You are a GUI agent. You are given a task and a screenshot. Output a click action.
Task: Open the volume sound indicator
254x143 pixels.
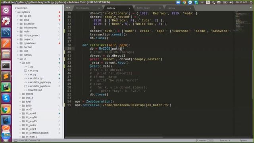click(231, 2)
